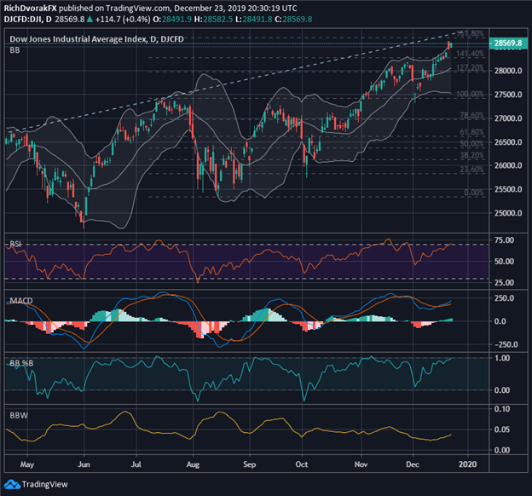Click the Aug label on time axis
Image resolution: width=532 pixels, height=496 pixels.
pyautogui.click(x=193, y=464)
